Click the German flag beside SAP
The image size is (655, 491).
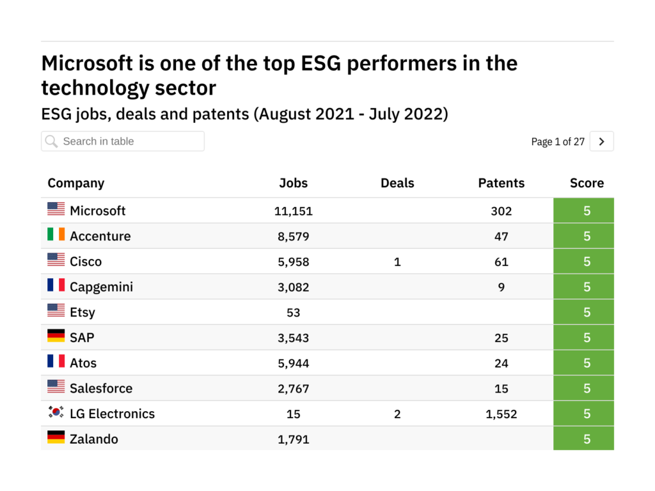tap(56, 336)
